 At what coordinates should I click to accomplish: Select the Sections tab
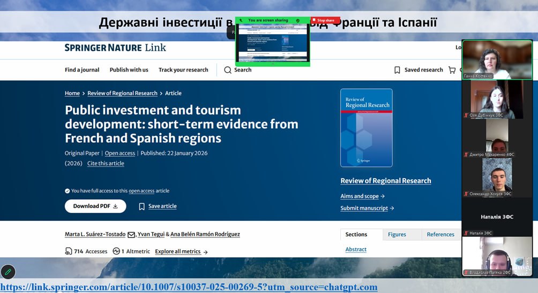click(x=356, y=234)
